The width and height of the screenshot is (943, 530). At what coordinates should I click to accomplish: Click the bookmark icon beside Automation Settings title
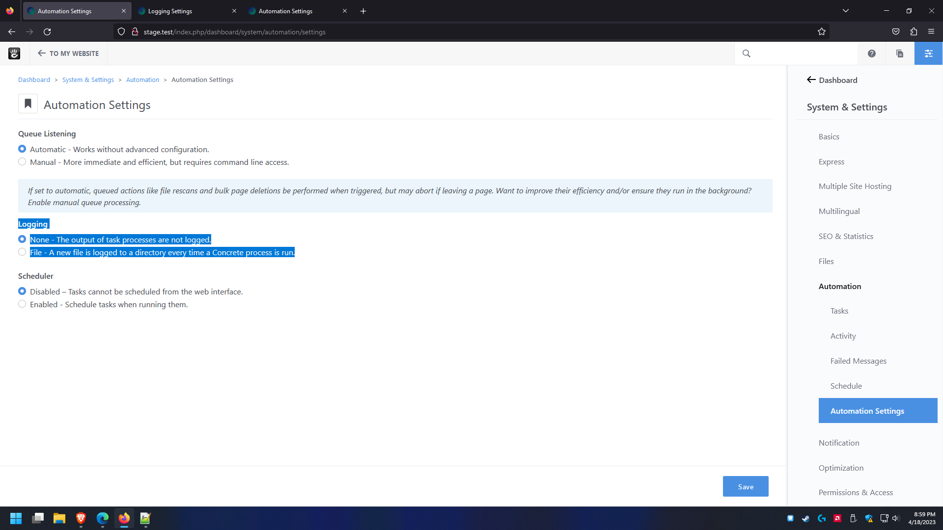(x=28, y=103)
